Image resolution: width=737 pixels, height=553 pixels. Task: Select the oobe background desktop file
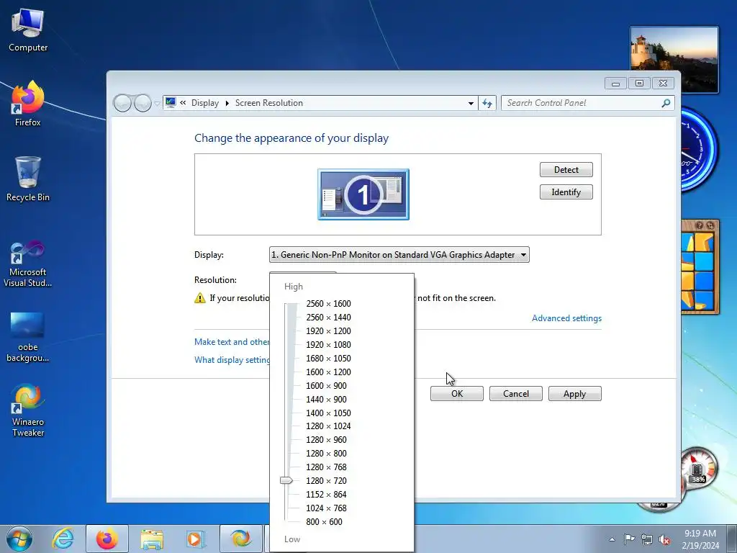click(x=28, y=338)
